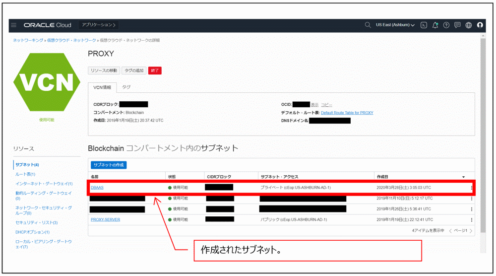
Task: Open the PROXY-SERVER subnet link
Action: click(x=105, y=220)
